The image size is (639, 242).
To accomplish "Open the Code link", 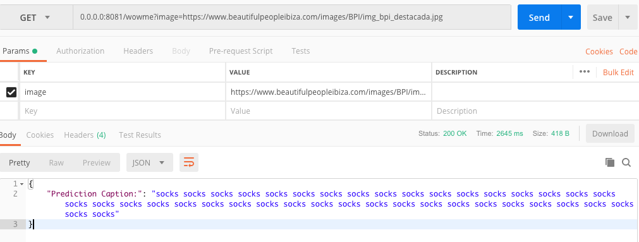I will [628, 51].
